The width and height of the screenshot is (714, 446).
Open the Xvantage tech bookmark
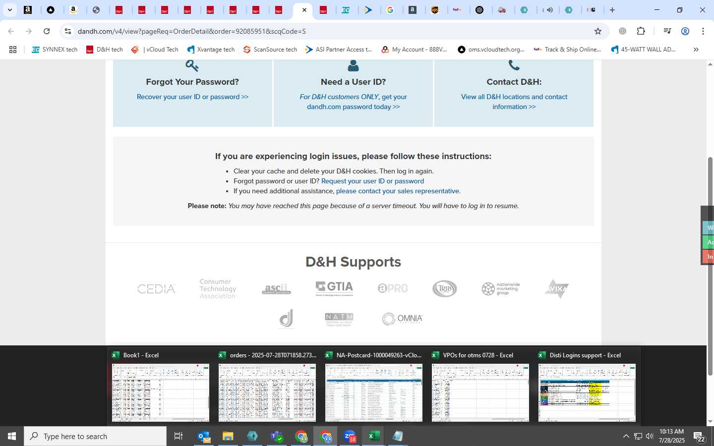pyautogui.click(x=211, y=50)
